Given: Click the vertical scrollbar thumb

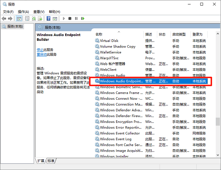Looking at the screenshot, I should point(218,122).
